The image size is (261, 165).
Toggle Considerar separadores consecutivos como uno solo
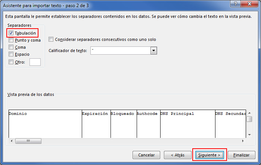pos(51,39)
